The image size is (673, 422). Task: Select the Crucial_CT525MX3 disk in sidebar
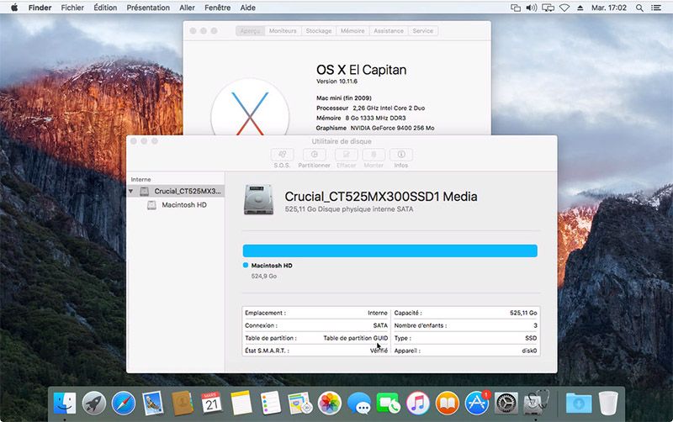pos(187,192)
